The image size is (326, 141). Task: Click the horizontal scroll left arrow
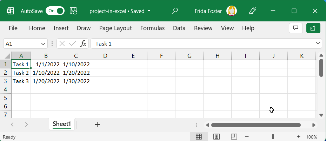(207, 125)
